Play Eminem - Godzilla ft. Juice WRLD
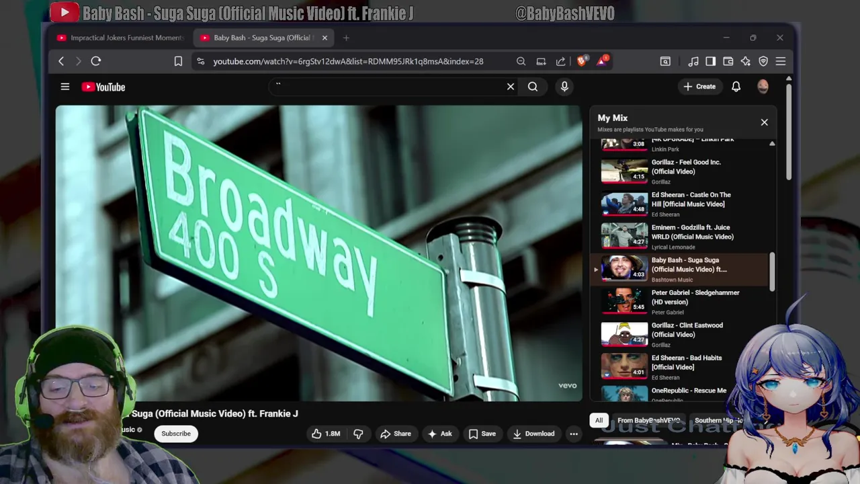The height and width of the screenshot is (484, 860). (x=680, y=237)
